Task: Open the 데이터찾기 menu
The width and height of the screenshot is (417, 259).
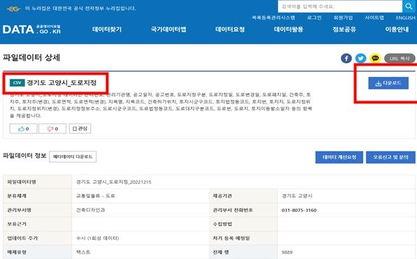Action: (107, 29)
